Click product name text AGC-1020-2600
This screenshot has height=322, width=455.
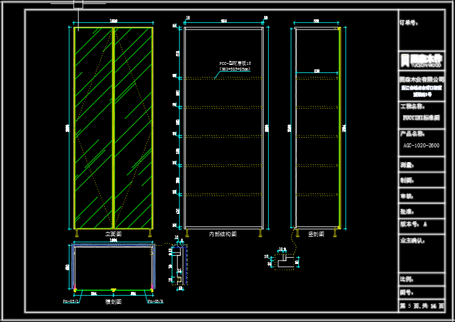point(421,146)
